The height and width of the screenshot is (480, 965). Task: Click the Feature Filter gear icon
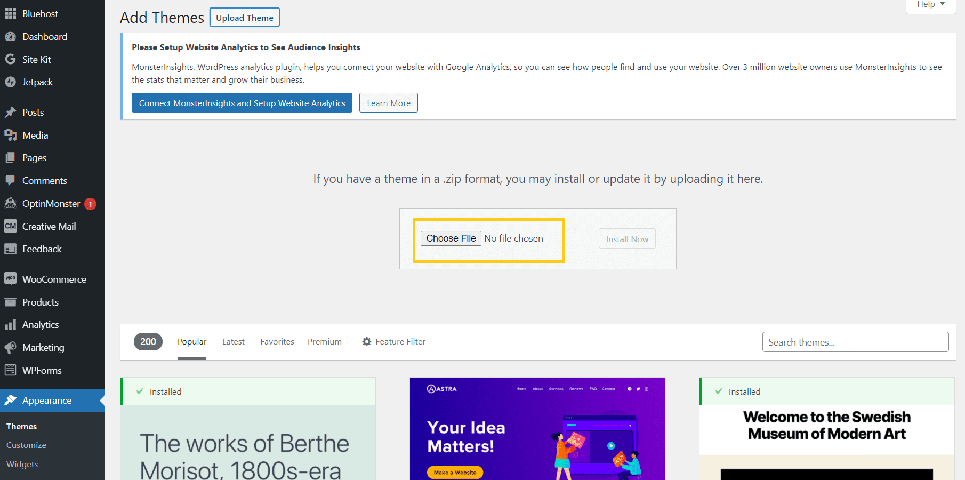tap(367, 342)
